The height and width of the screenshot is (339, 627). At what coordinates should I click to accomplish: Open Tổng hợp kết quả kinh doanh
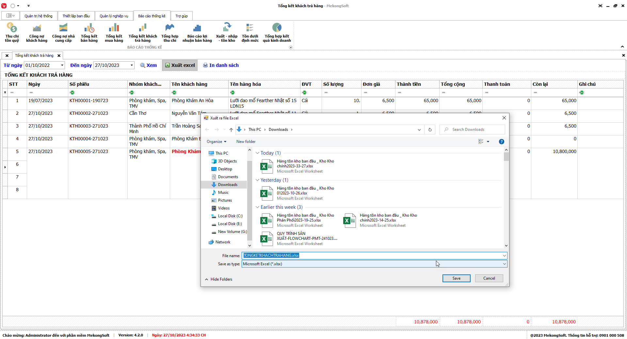coord(277,32)
